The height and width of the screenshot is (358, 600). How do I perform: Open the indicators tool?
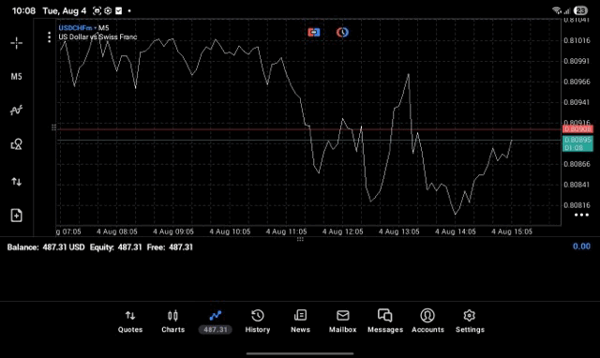tap(17, 111)
